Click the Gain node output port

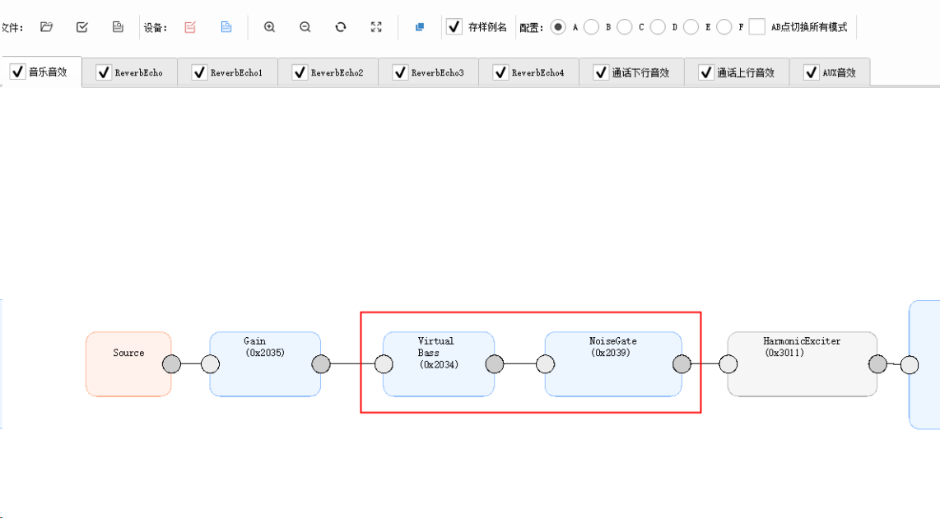(321, 364)
